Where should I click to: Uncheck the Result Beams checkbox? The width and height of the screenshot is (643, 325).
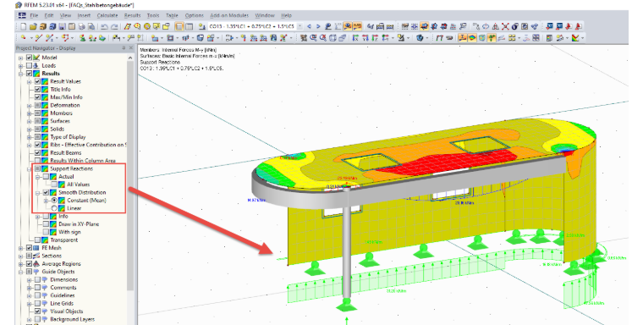(x=37, y=152)
